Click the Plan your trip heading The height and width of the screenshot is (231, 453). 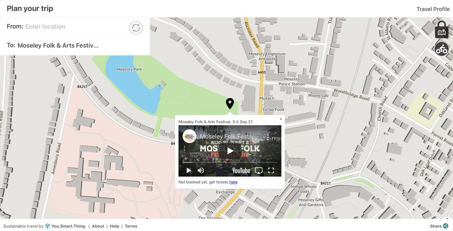tap(30, 8)
